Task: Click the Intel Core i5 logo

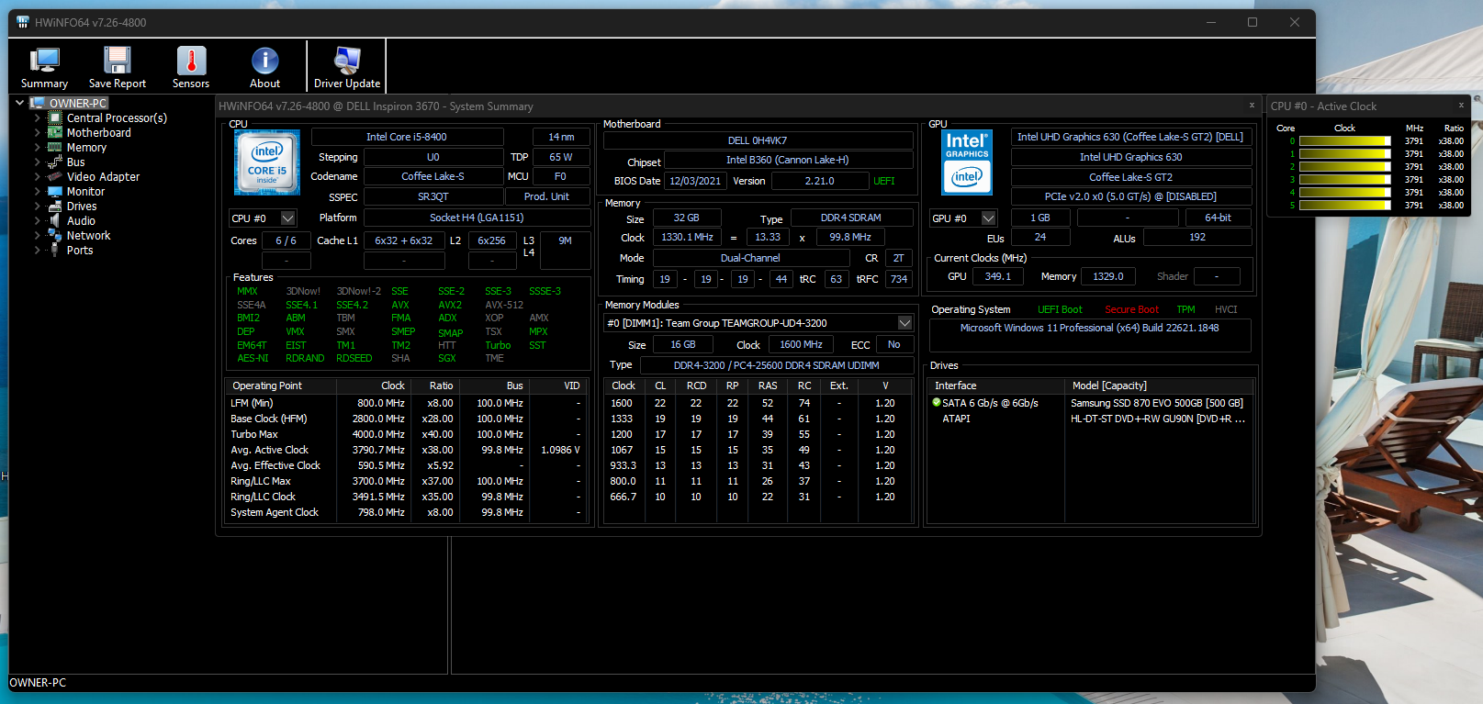Action: pyautogui.click(x=267, y=162)
